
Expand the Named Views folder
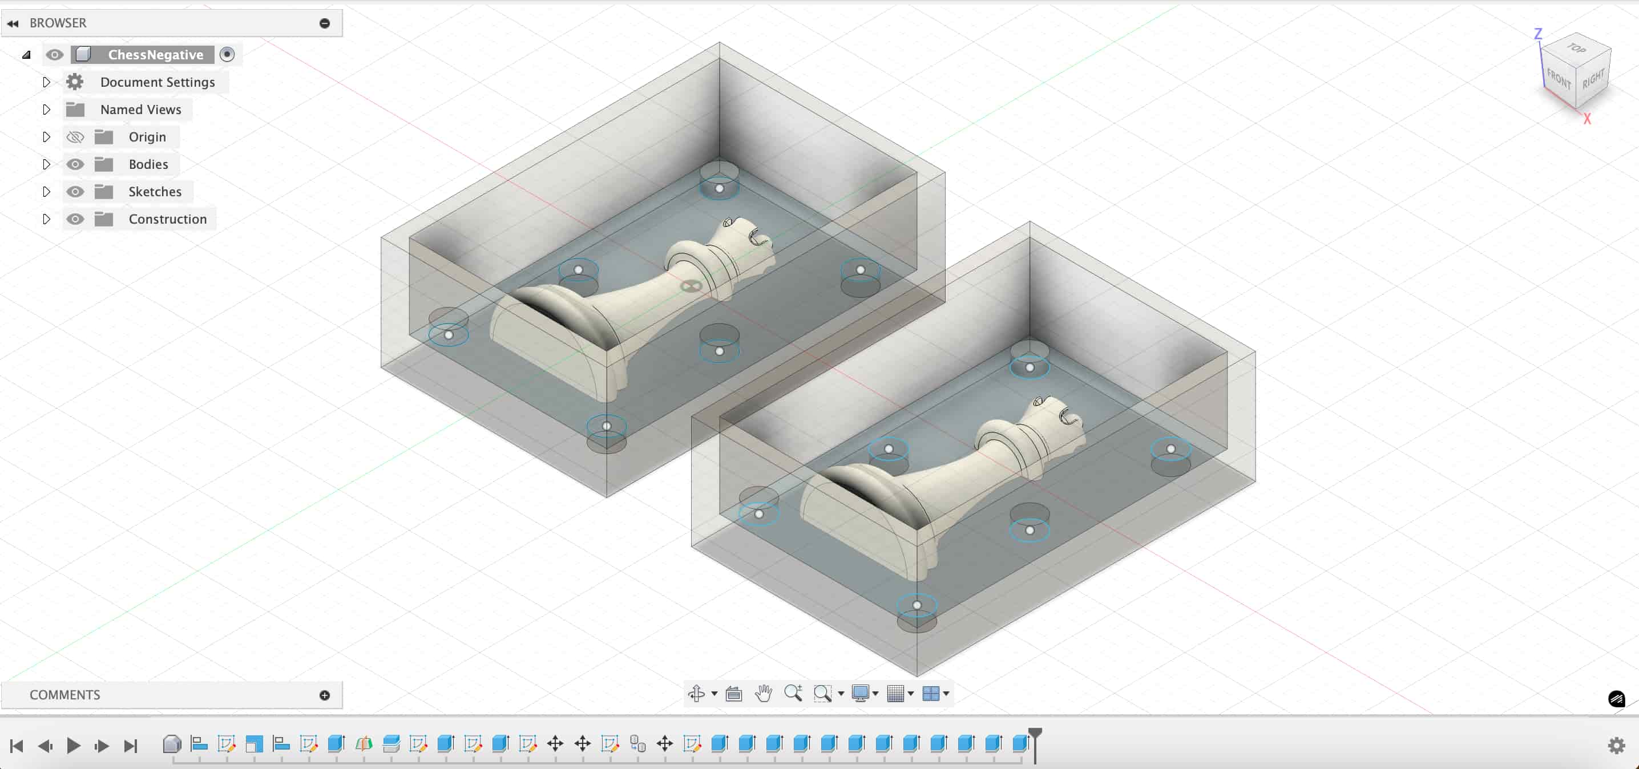46,110
